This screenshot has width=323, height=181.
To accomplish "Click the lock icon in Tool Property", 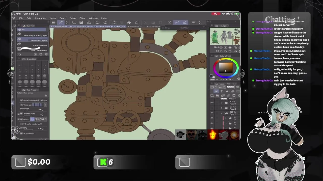I will 46,96.
